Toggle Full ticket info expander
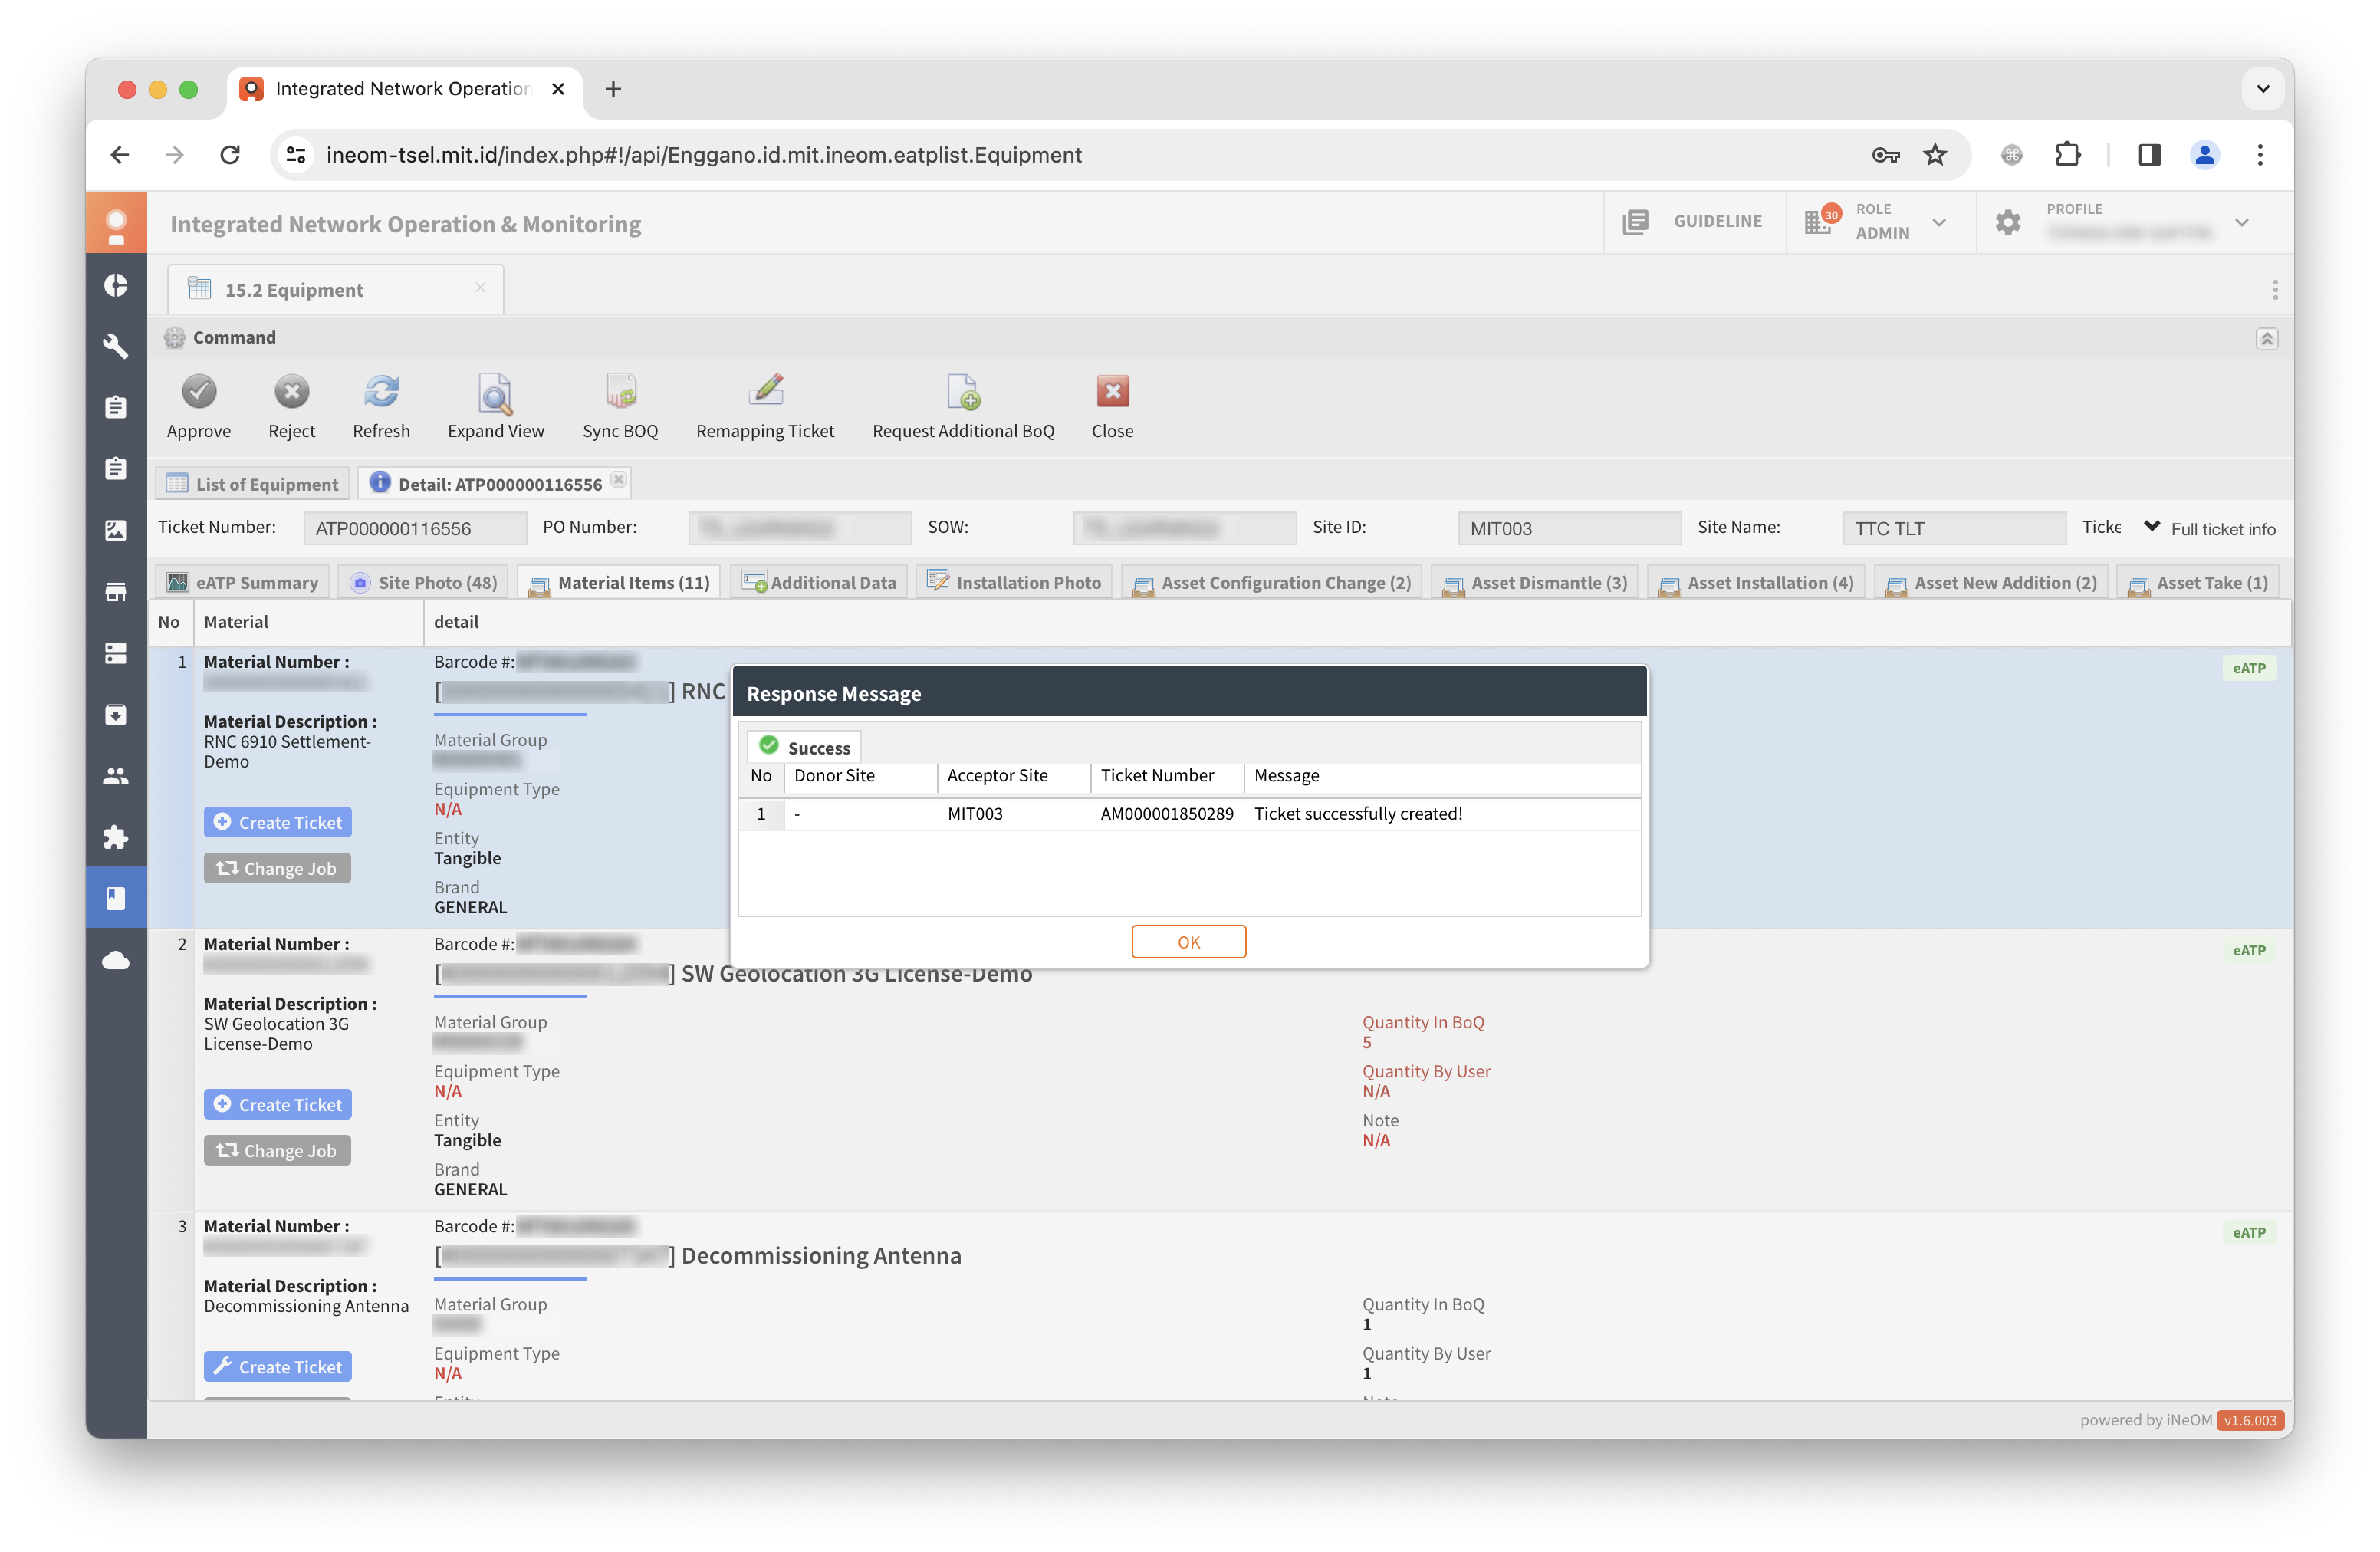 point(2211,528)
